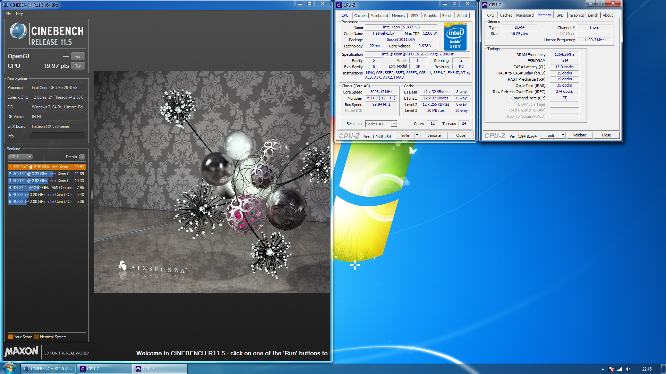
Task: Activate Cinebench R11.5 taskbar button
Action: 48,369
